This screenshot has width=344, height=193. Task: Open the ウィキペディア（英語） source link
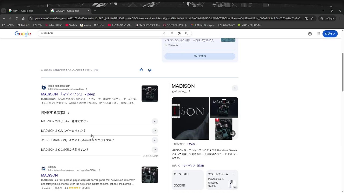[191, 166]
